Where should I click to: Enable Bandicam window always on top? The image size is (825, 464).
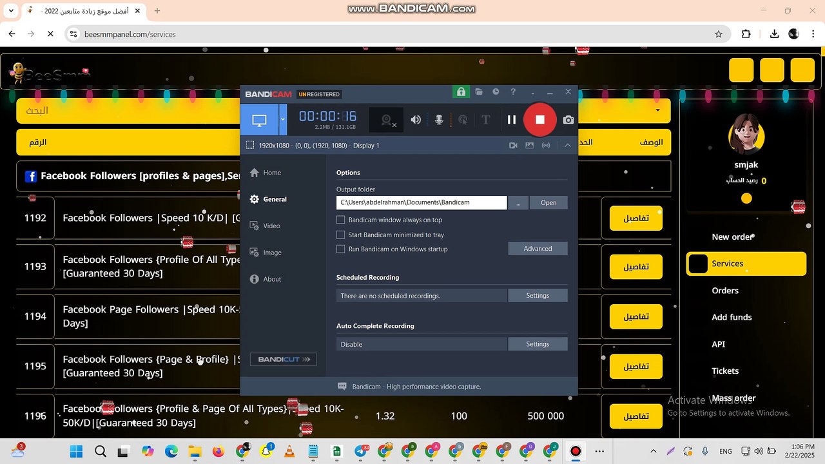(341, 220)
